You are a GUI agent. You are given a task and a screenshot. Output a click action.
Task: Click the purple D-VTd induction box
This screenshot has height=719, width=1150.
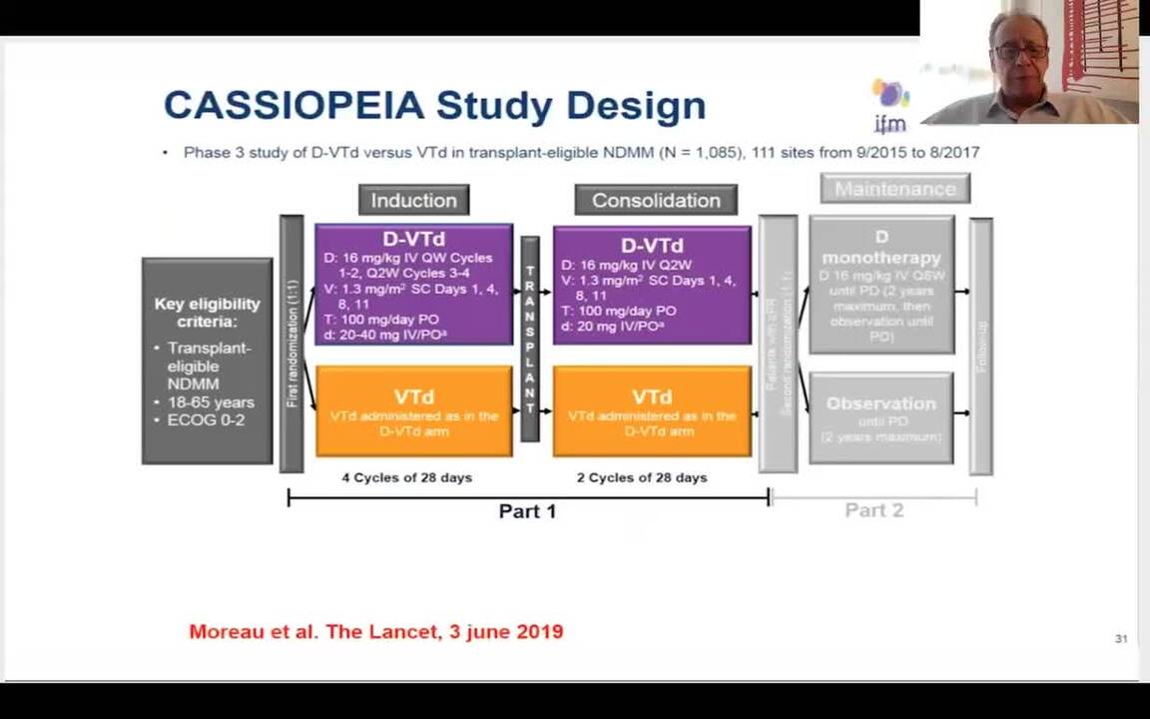coord(413,286)
